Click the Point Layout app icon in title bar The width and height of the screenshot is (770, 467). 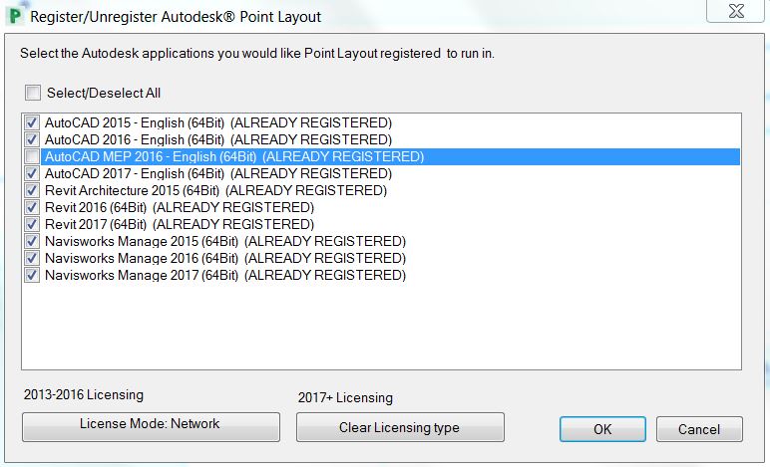[x=14, y=16]
